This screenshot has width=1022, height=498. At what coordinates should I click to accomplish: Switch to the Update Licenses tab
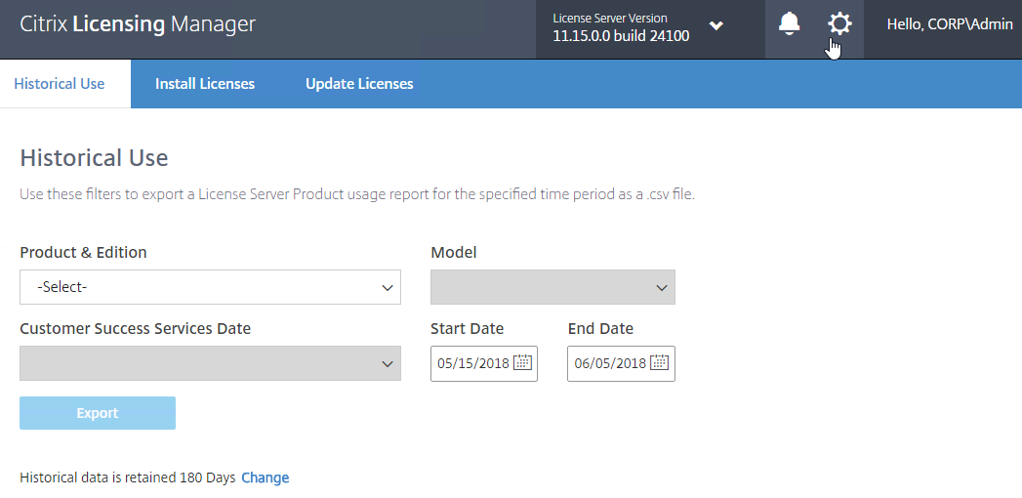[x=359, y=83]
